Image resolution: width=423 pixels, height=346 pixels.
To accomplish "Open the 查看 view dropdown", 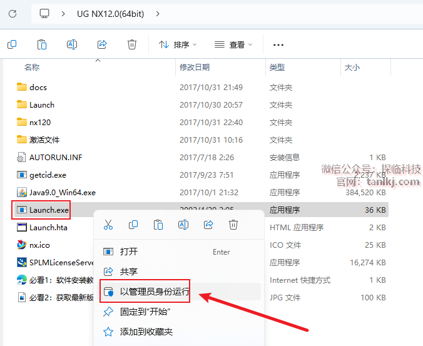I will tap(233, 44).
